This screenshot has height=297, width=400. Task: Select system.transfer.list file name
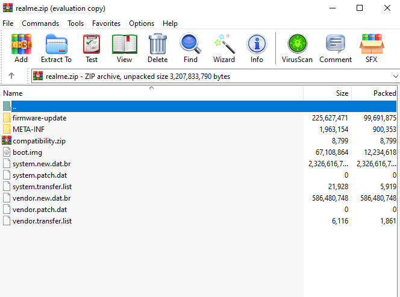point(42,187)
